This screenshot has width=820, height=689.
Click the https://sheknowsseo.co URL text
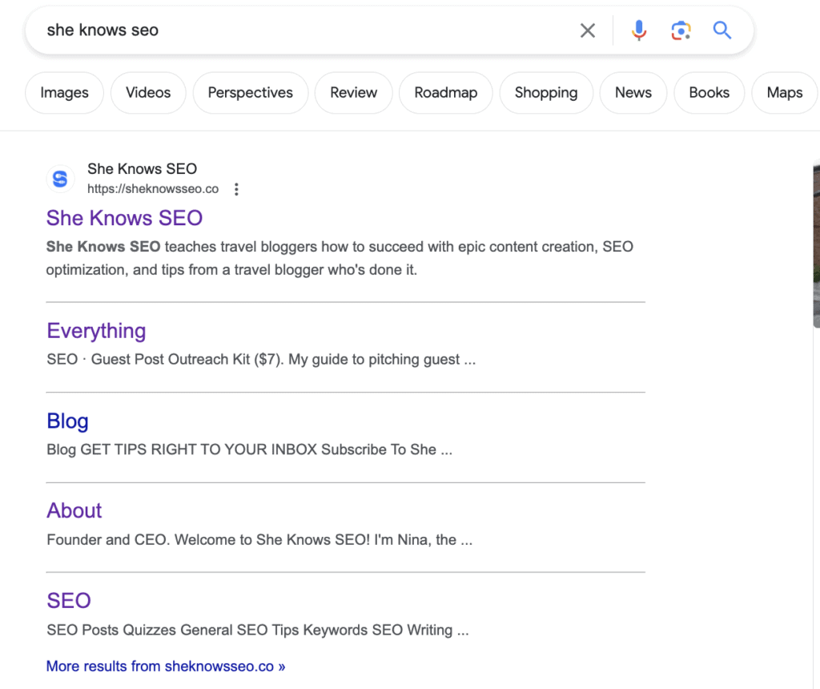click(153, 189)
